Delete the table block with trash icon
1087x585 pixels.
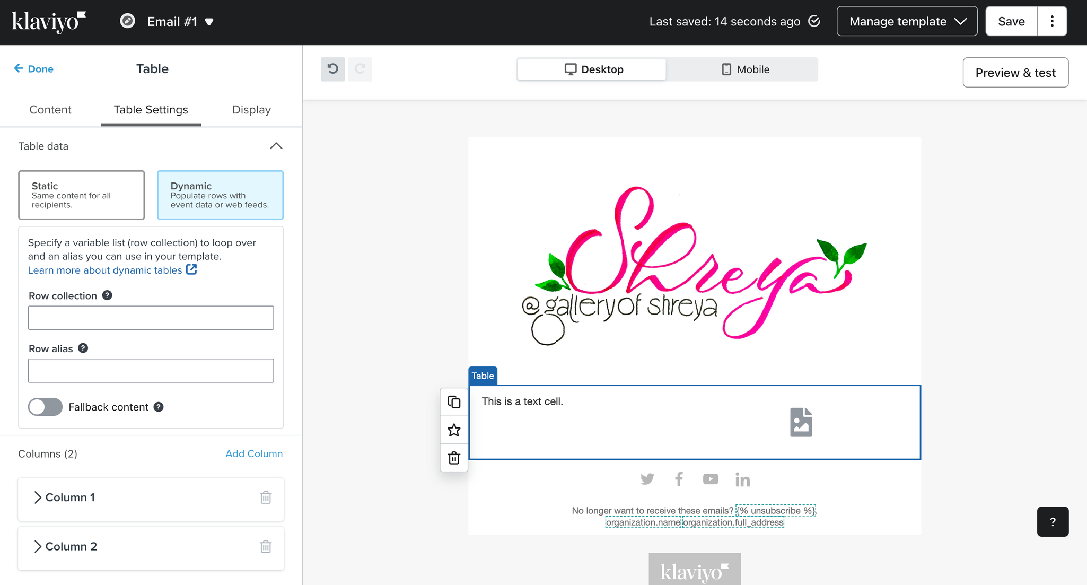[x=454, y=458]
